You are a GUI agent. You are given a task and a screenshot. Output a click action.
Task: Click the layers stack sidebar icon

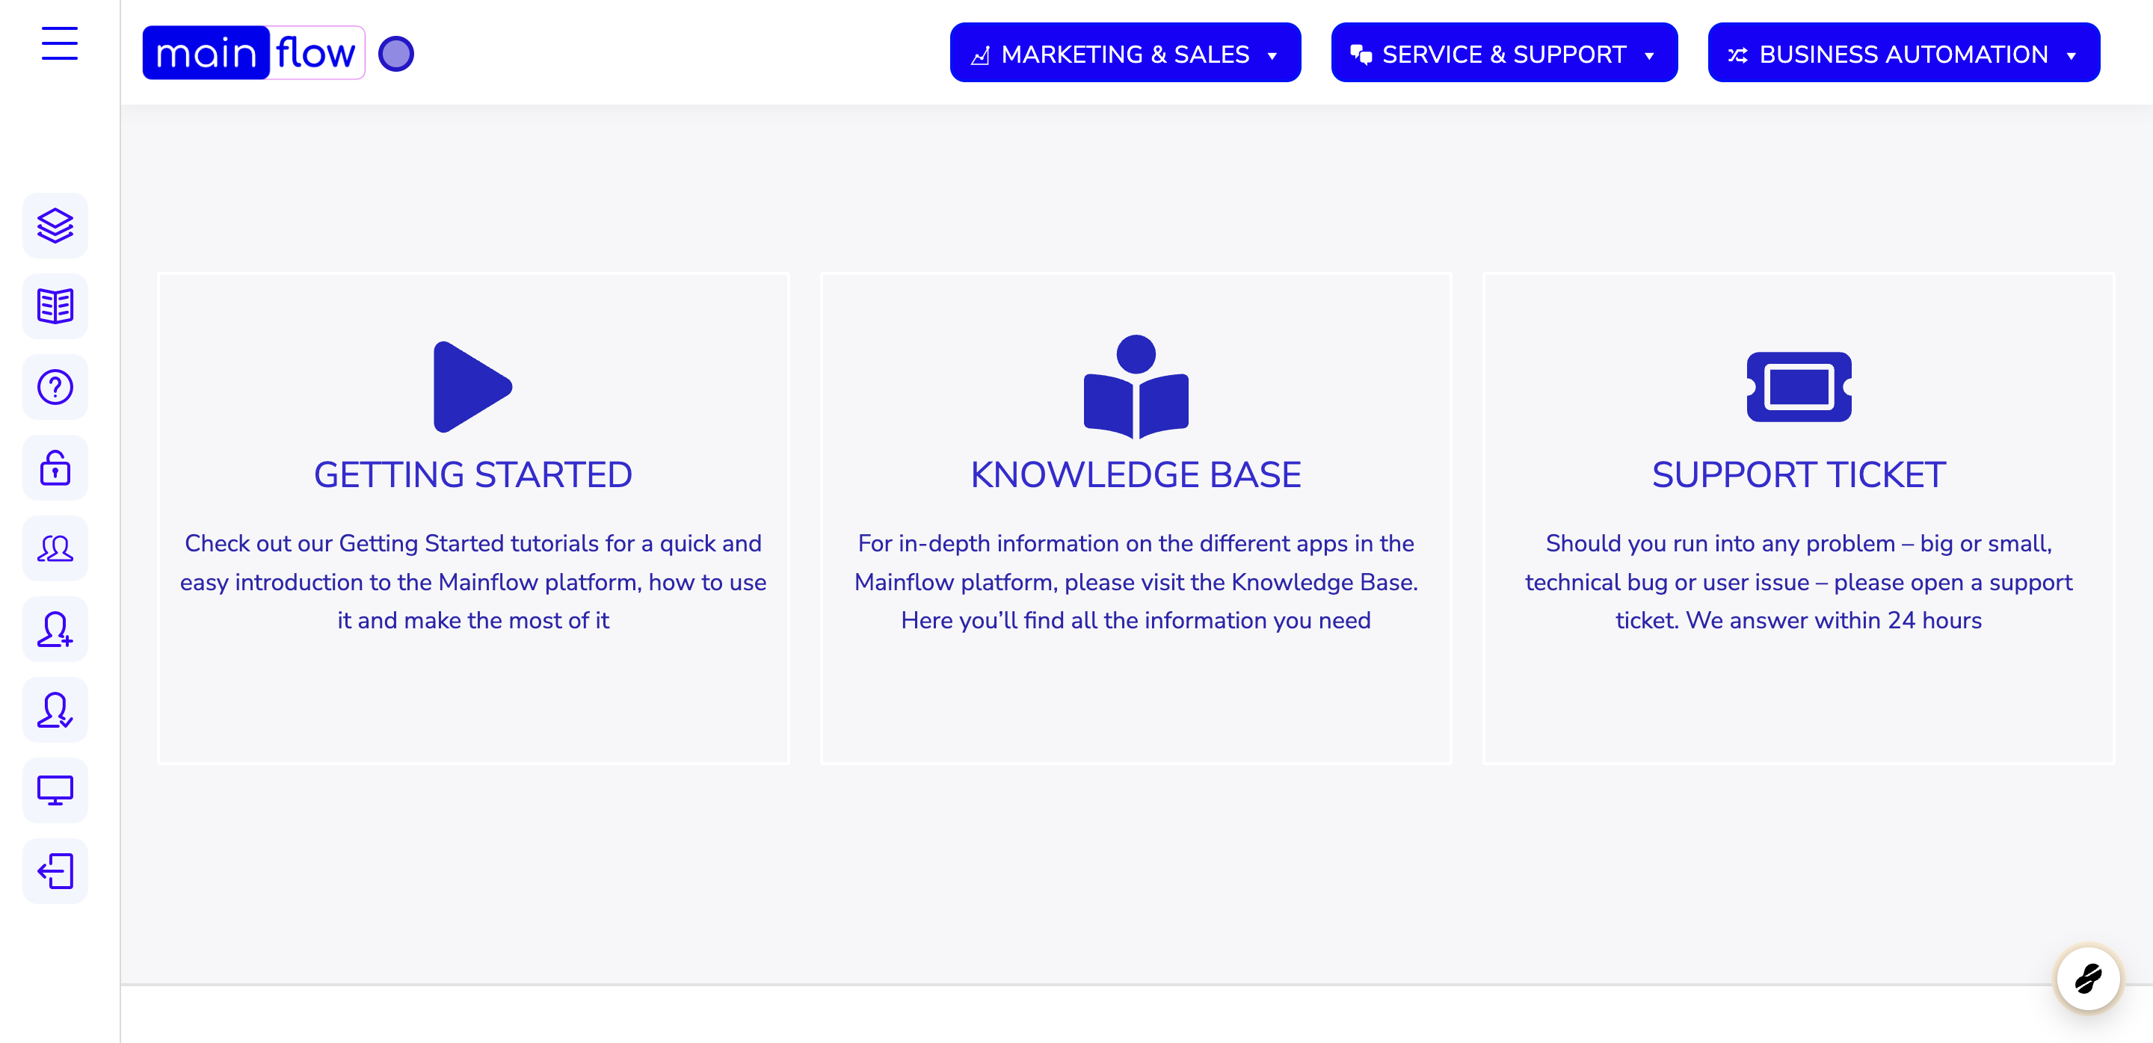[55, 226]
